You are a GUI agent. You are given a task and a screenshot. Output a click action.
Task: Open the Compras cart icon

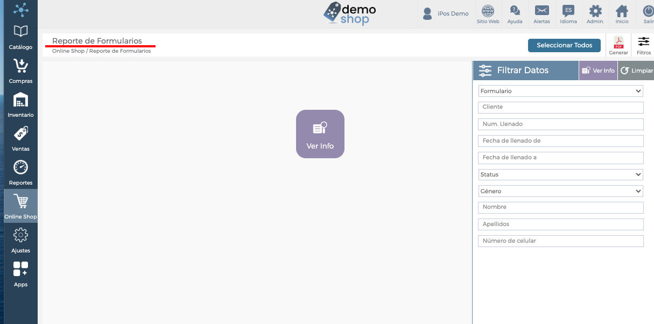20,66
